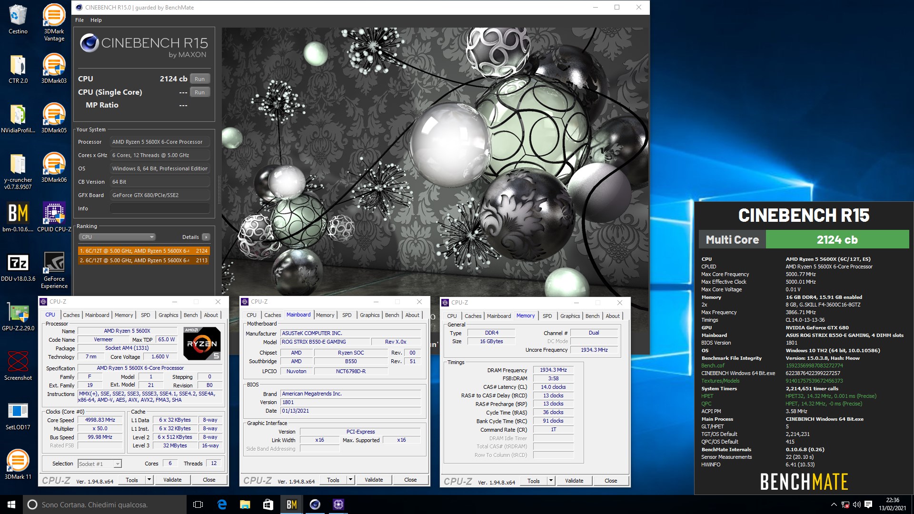Image resolution: width=914 pixels, height=514 pixels.
Task: Open Tools dropdown arrow in CPU-Z Memory window
Action: [x=551, y=481]
